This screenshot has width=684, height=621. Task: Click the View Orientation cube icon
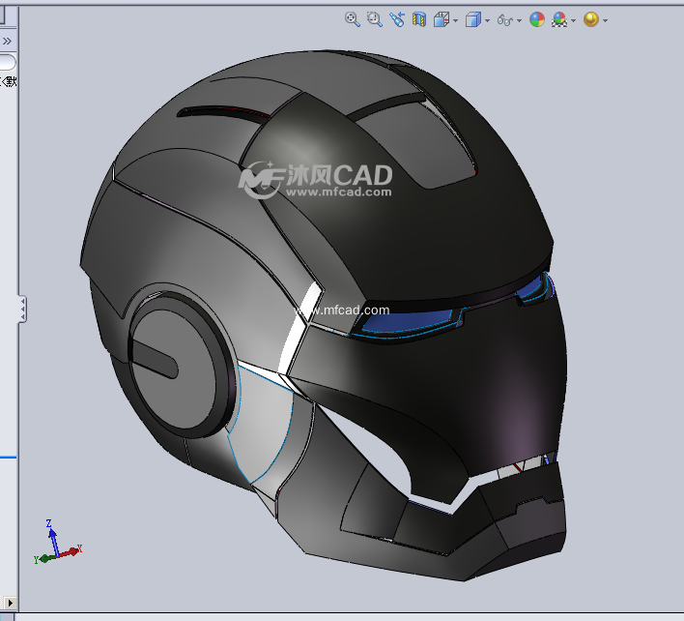tap(441, 19)
